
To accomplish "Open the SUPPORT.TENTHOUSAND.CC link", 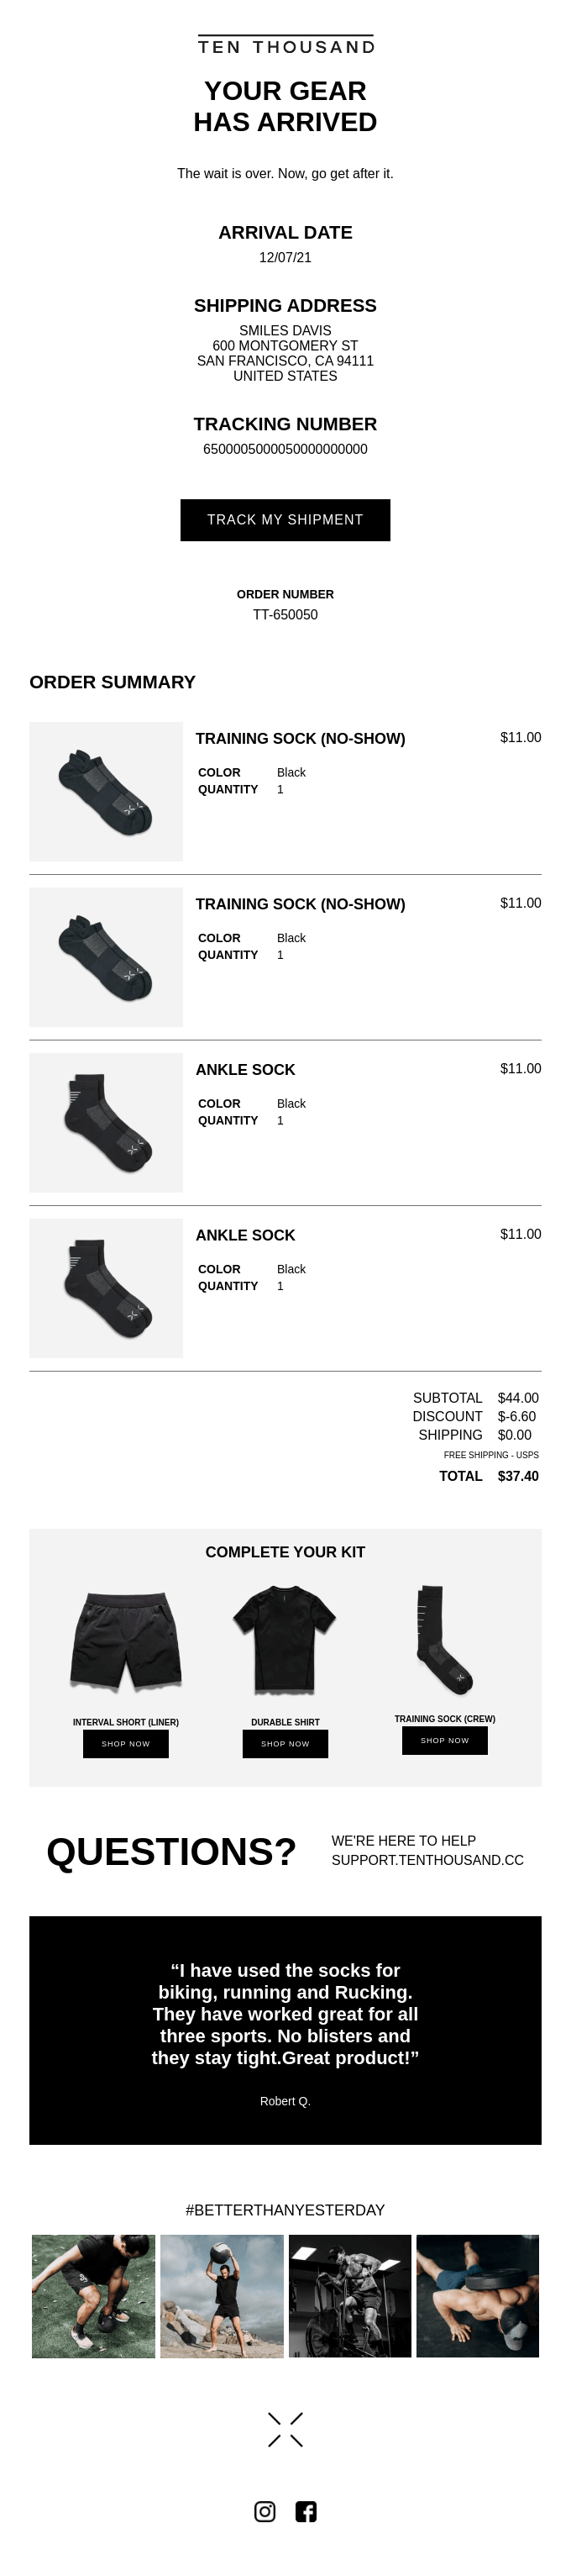I will coord(427,1860).
